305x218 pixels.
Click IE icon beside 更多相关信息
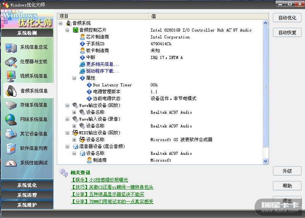coord(82,64)
